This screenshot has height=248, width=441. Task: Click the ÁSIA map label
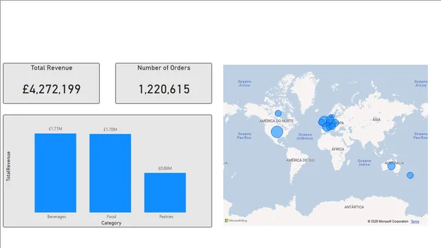[x=376, y=119]
